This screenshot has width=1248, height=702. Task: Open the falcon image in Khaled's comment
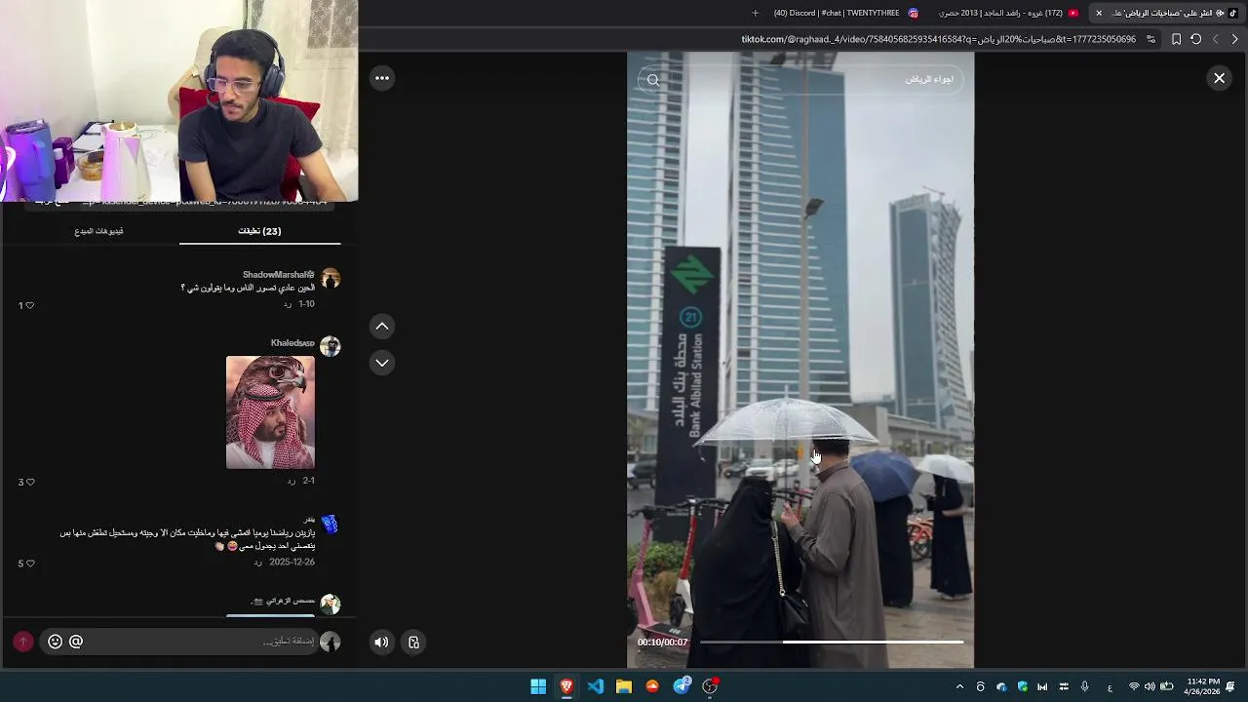coord(270,412)
